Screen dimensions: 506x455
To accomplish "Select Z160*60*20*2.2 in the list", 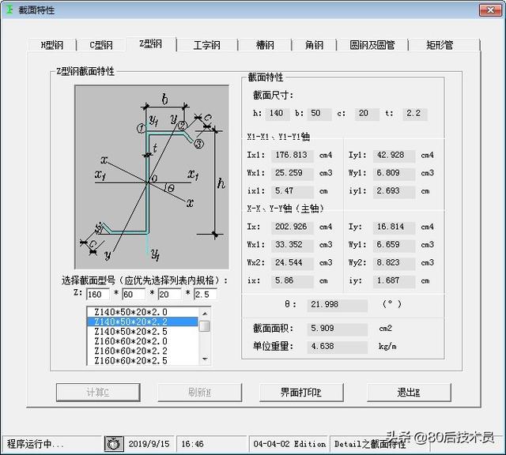I will [142, 351].
